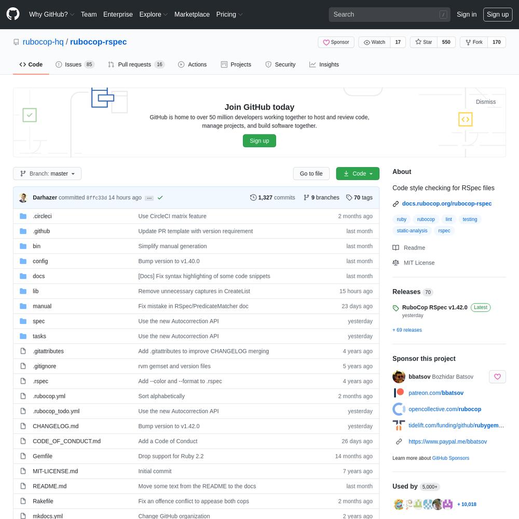
Task: Dismiss the Join GitHub today banner
Action: coord(486,102)
